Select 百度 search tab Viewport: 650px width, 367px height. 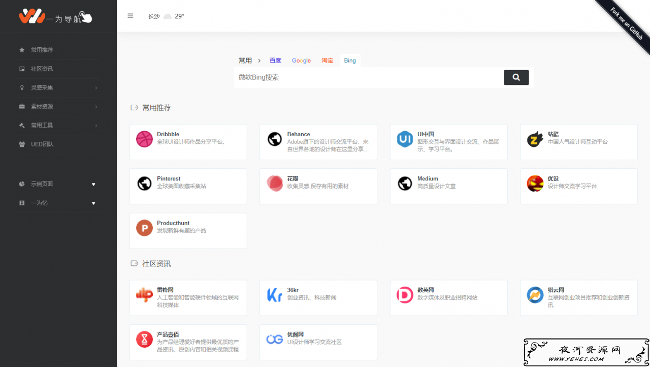pyautogui.click(x=275, y=60)
